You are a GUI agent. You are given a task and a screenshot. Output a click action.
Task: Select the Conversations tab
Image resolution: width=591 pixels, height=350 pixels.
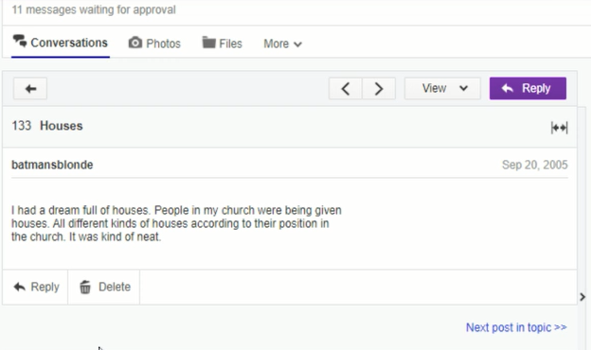(x=61, y=43)
